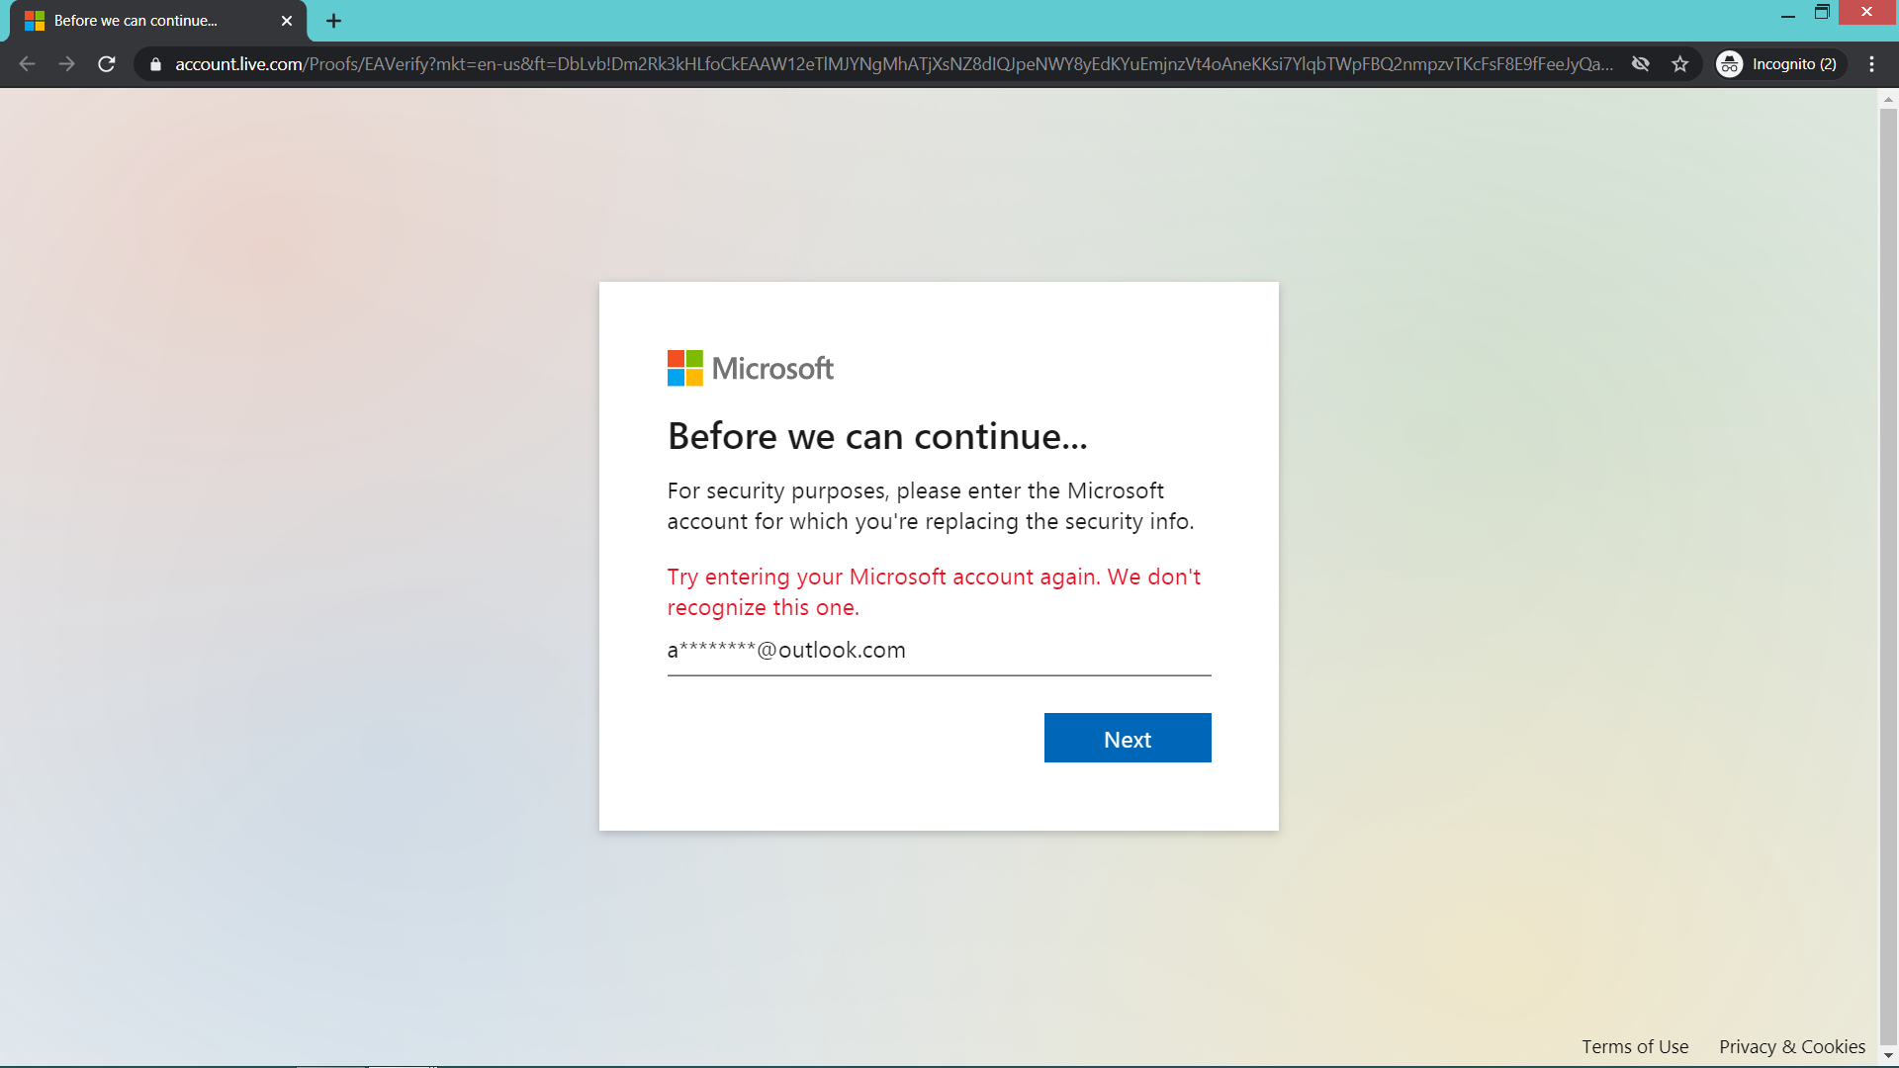The height and width of the screenshot is (1068, 1899).
Task: Restore down the browser window
Action: (x=1822, y=12)
